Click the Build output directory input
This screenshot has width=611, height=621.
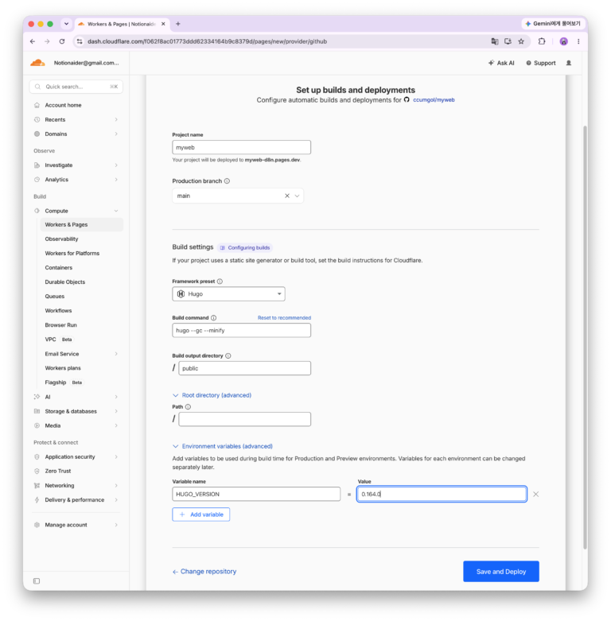pos(244,368)
